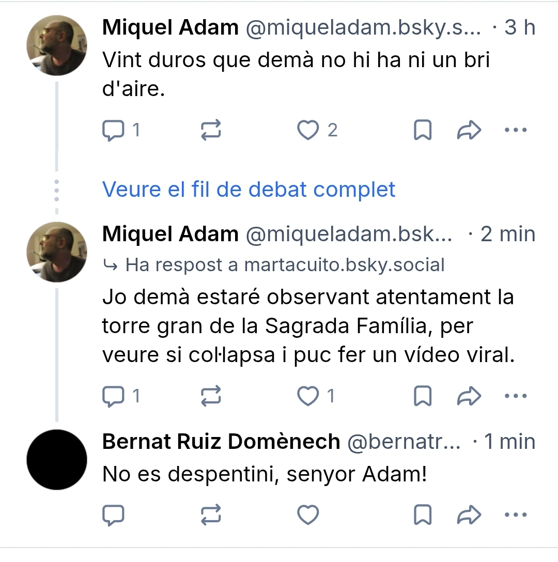
Task: Repost the "No es despentini" post
Action: coord(211,515)
